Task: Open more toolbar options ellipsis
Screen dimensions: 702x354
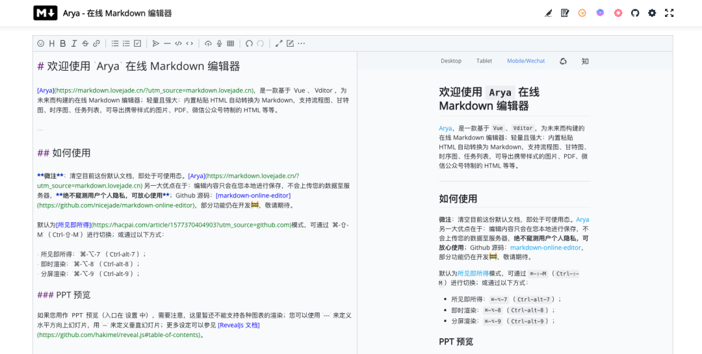Action: (x=302, y=44)
